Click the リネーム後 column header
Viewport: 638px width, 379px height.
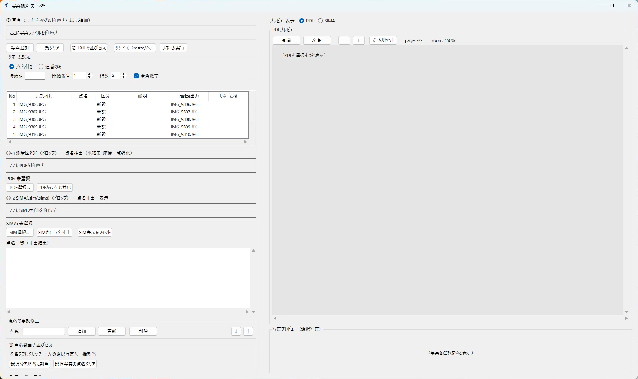(228, 96)
